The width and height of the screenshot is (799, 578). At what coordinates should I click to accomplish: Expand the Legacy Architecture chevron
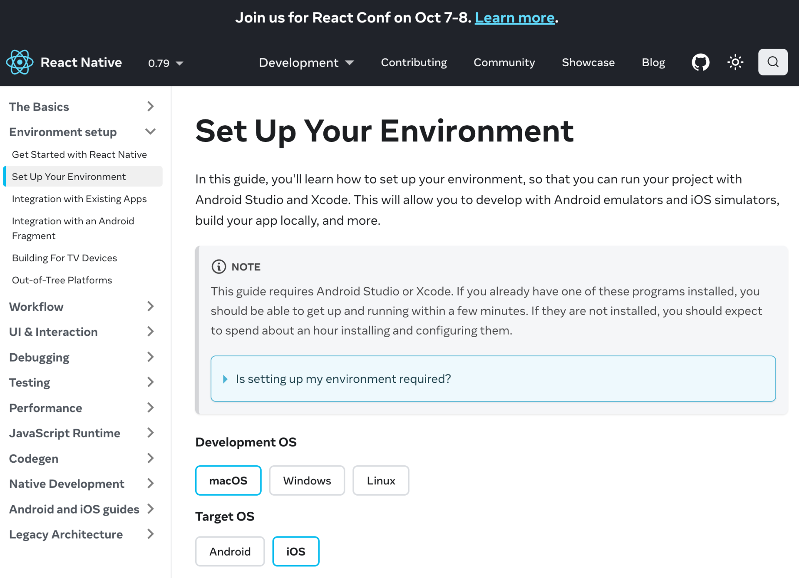pyautogui.click(x=151, y=534)
